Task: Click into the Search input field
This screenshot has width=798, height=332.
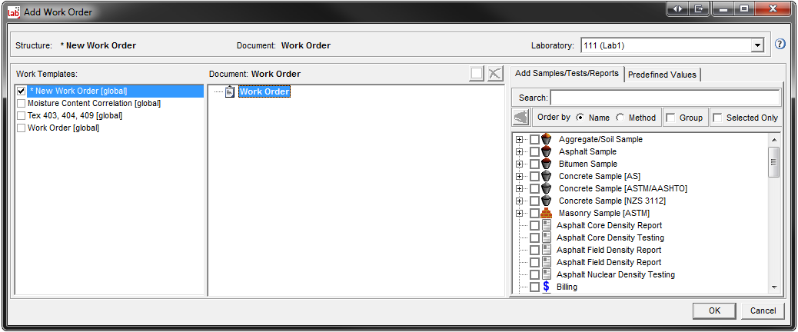Action: pos(665,98)
